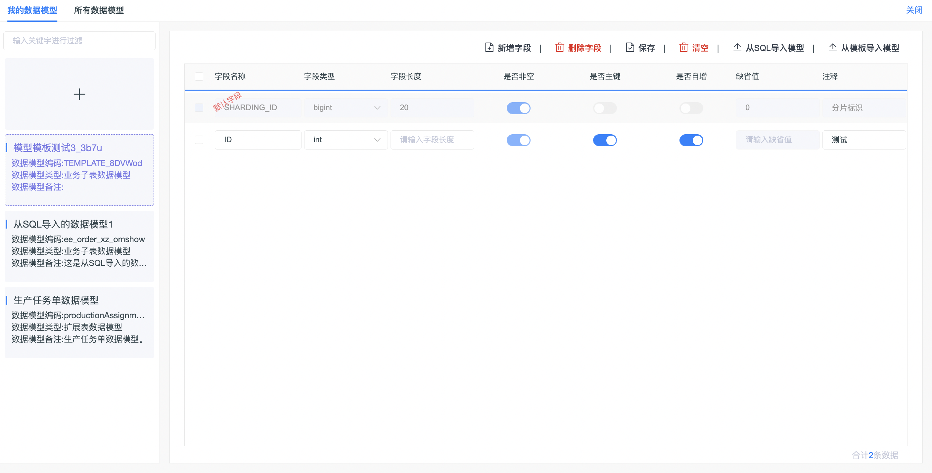Focus the keyword filter input
Viewport: 932px width, 473px height.
click(79, 40)
